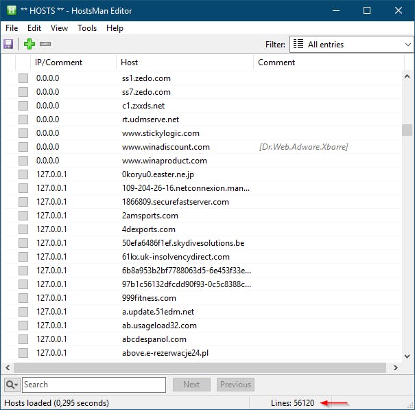The height and width of the screenshot is (410, 415).
Task: Add a new entry with green plus icon
Action: pyautogui.click(x=29, y=44)
